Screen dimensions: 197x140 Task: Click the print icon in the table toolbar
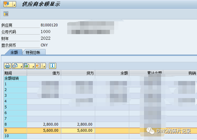pyautogui.click(x=7, y=66)
